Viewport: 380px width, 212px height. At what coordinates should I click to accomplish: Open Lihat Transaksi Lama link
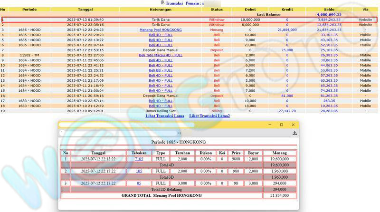point(164,116)
